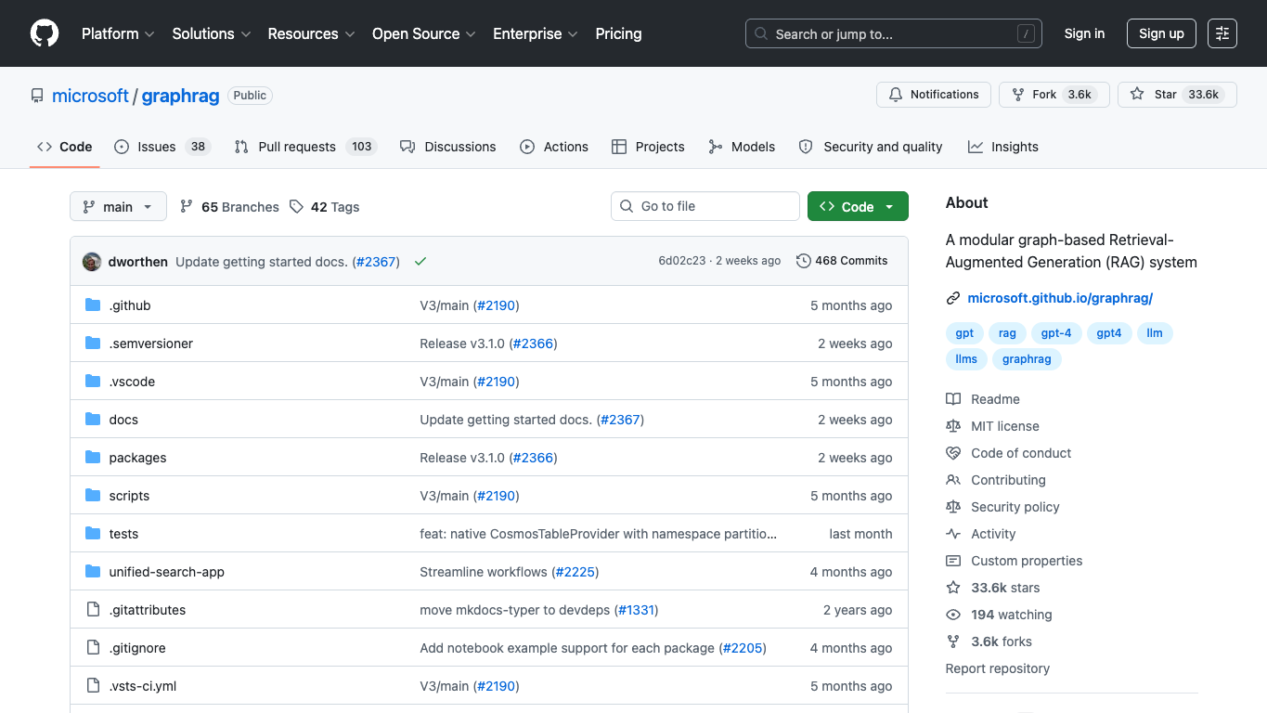This screenshot has width=1267, height=713.
Task: Click the branch icon beside 65 Branches
Action: click(187, 206)
